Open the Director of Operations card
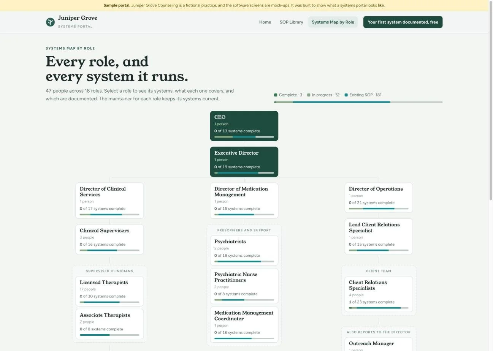 coord(379,198)
